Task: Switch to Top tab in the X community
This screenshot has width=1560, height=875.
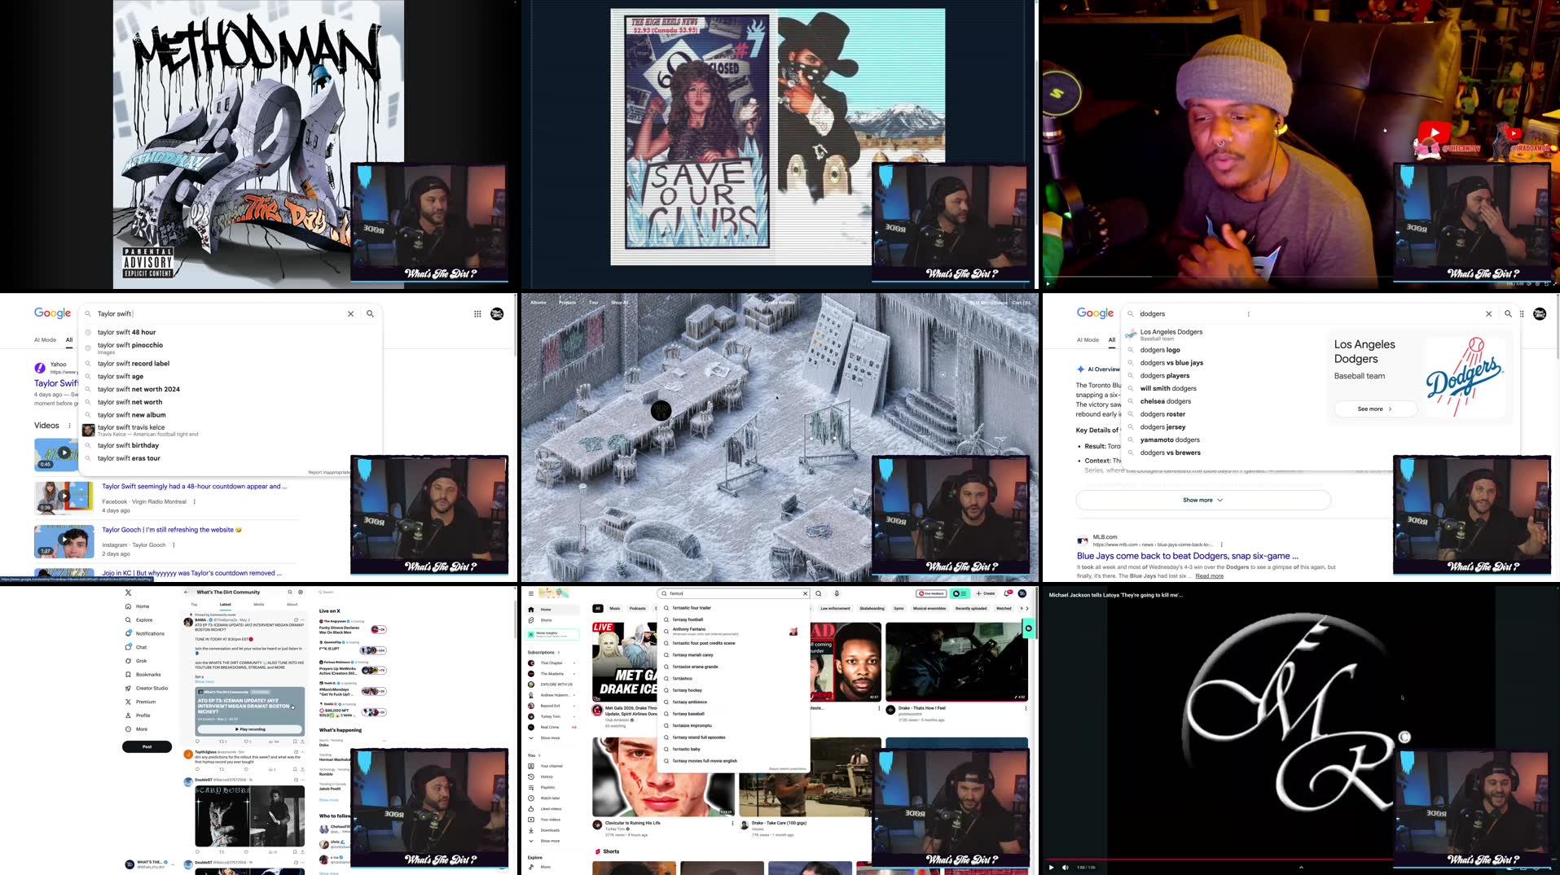Action: [x=194, y=605]
